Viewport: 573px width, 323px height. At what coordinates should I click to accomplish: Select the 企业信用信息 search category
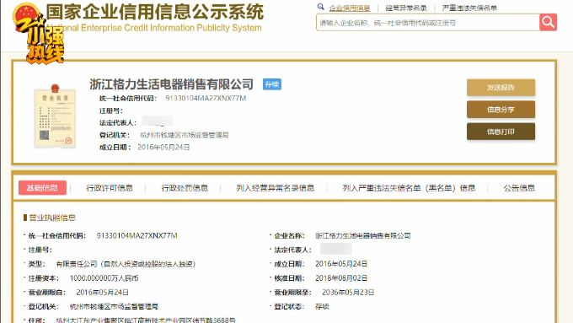(350, 8)
